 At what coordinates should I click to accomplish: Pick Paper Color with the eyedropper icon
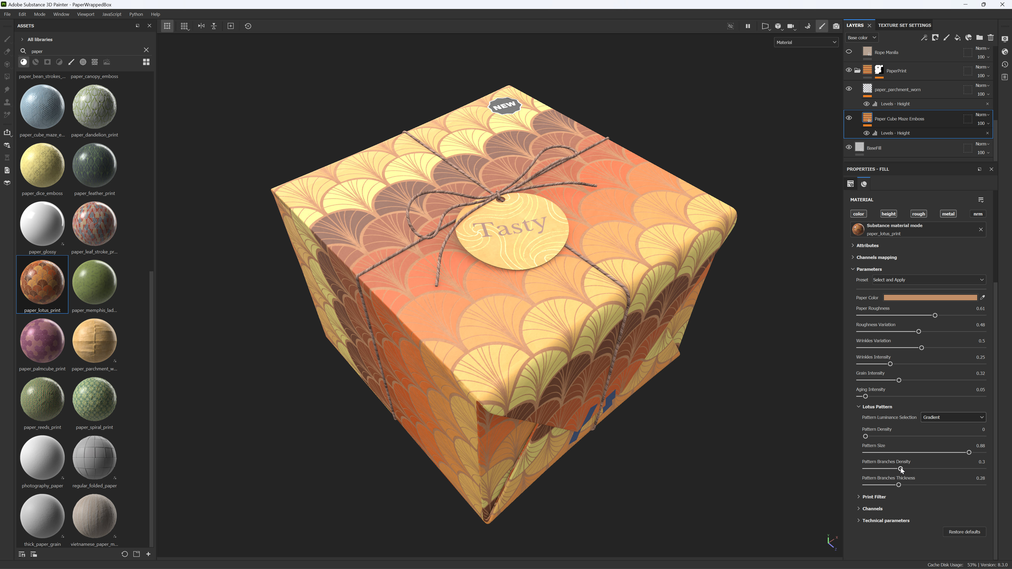(x=982, y=298)
